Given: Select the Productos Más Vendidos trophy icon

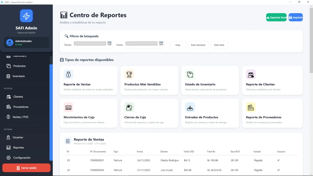Looking at the screenshot, I should [129, 74].
